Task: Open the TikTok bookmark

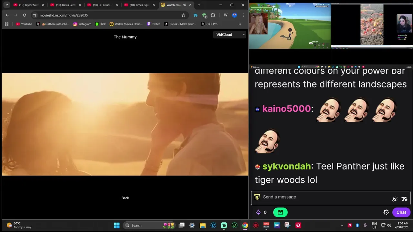Action: pyautogui.click(x=180, y=24)
